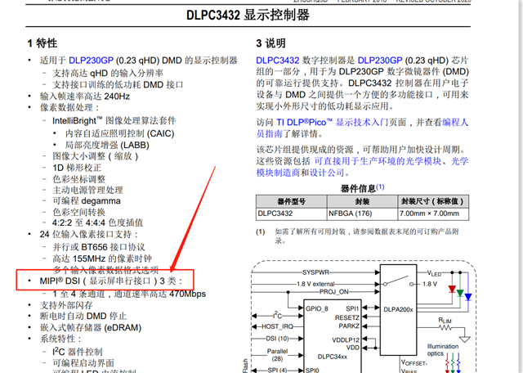This screenshot has width=523, height=373.
Task: Click footnote marker (1) beside 器件信息
Action: click(x=380, y=187)
